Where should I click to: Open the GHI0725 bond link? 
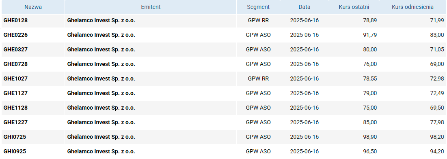[15, 137]
